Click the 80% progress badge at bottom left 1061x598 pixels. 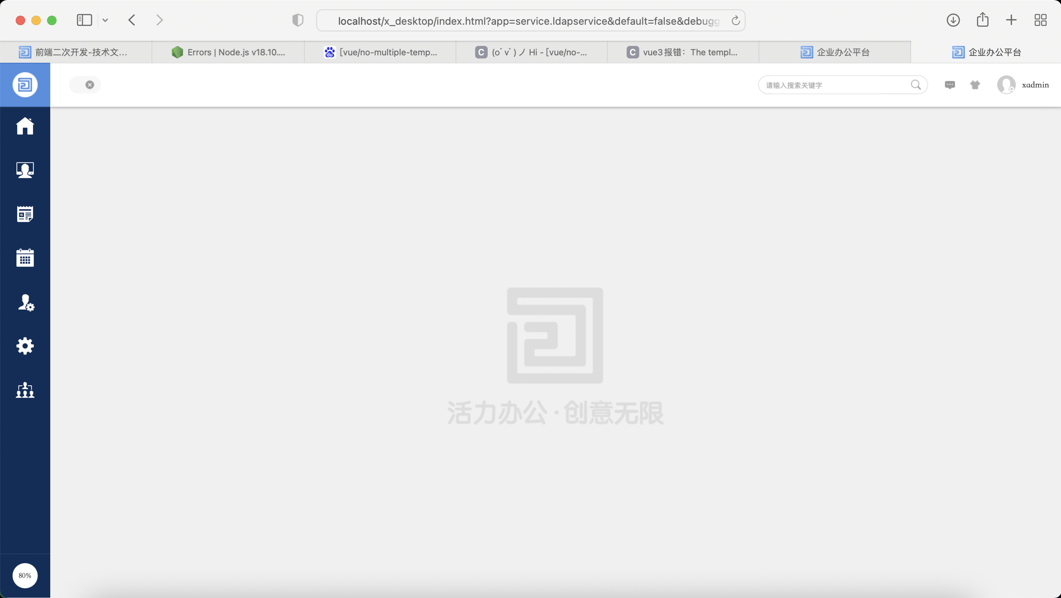[25, 575]
